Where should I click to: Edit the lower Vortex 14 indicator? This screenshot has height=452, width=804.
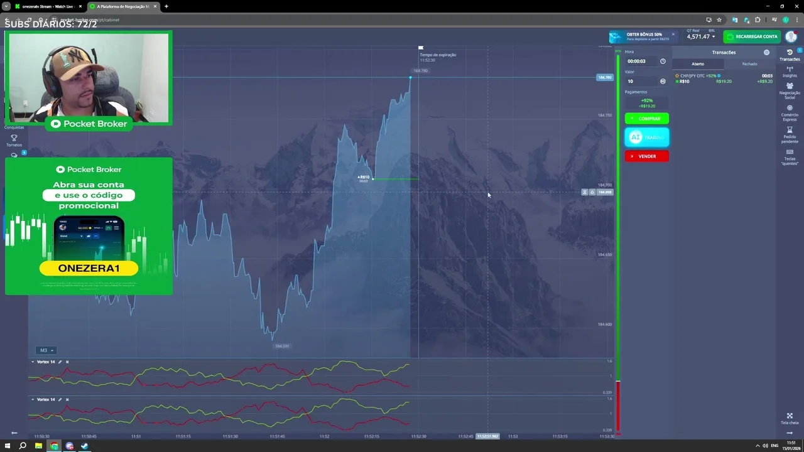click(60, 399)
